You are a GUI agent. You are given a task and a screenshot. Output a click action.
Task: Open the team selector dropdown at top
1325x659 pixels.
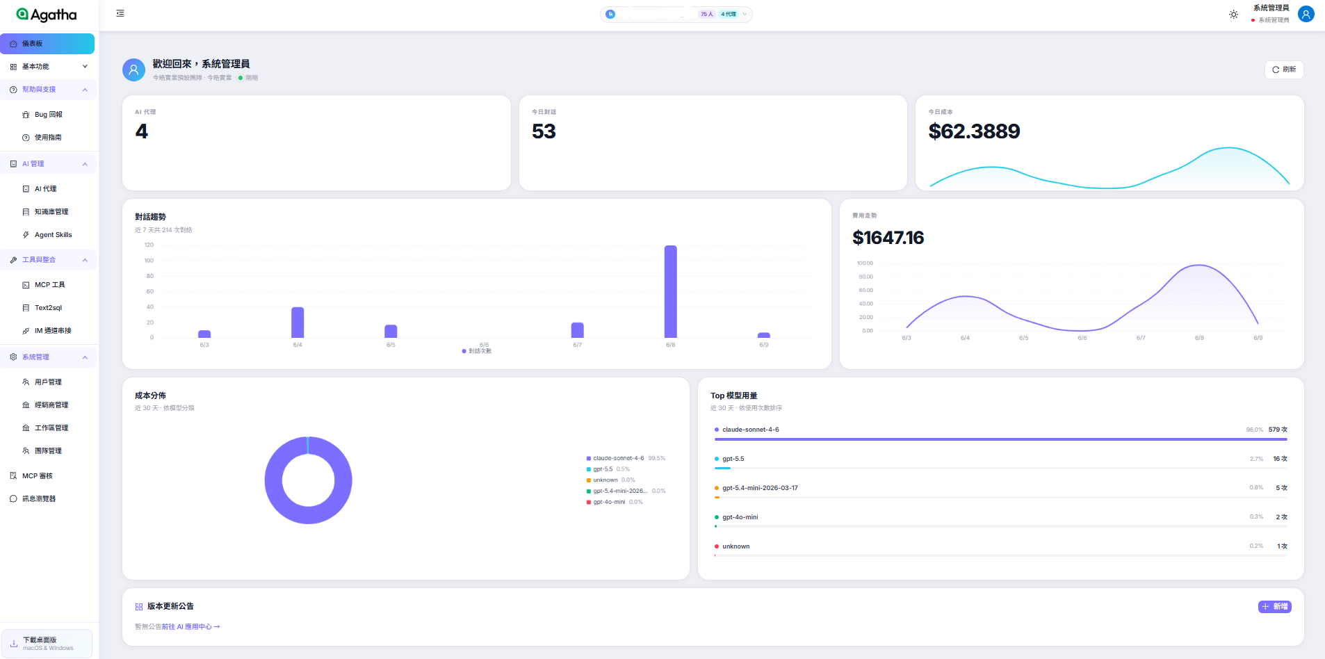[x=676, y=14]
